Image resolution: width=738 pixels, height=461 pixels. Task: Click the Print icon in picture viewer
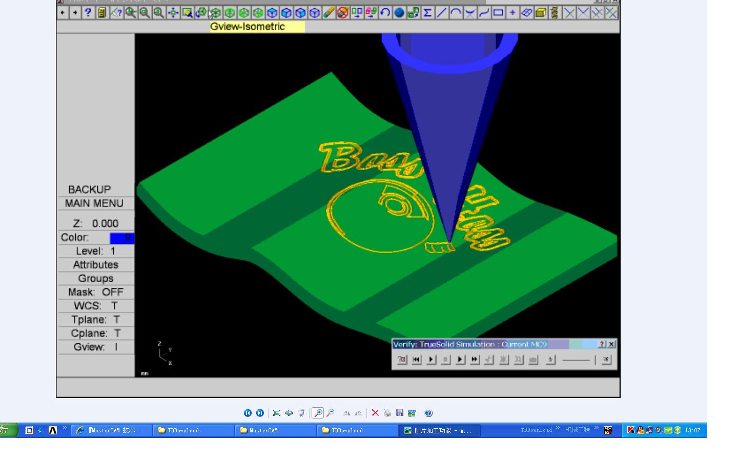click(x=387, y=413)
